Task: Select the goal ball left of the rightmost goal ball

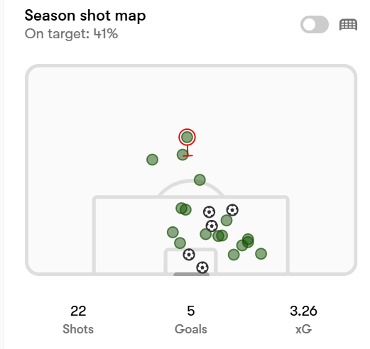Action: (x=209, y=212)
